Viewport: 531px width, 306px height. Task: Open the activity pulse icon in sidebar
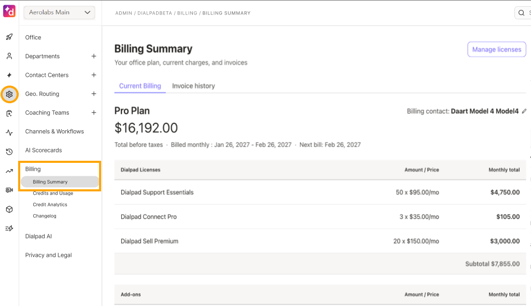tap(9, 132)
